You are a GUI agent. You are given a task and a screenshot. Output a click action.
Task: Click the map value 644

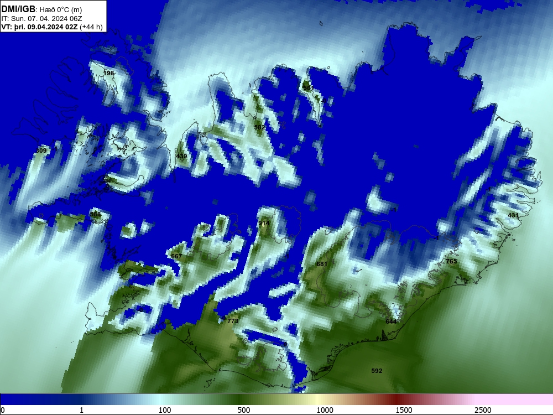pyautogui.click(x=391, y=321)
